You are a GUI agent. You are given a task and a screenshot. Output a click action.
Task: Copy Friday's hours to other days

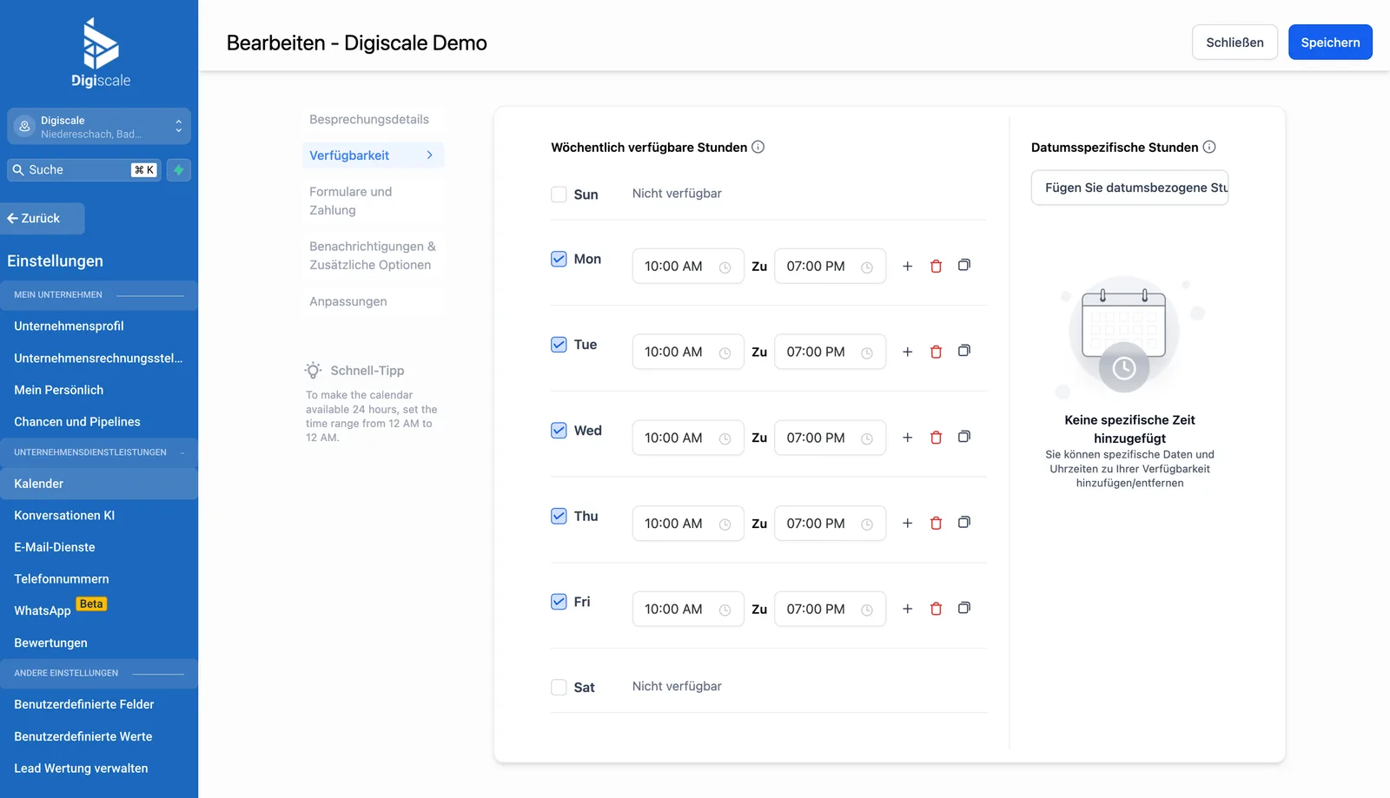(964, 608)
